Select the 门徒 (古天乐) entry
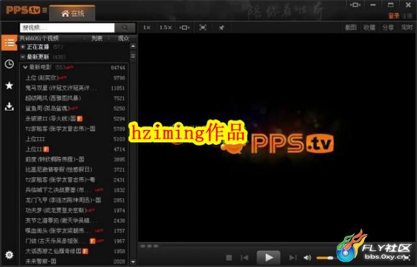The height and width of the screenshot is (267, 417). [x=75, y=241]
